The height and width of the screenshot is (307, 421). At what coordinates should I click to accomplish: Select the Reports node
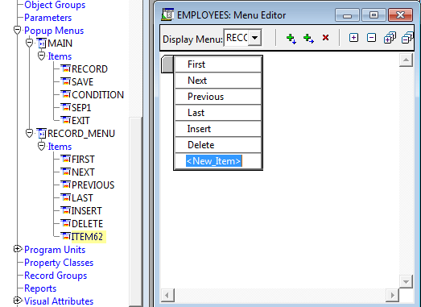click(x=40, y=288)
